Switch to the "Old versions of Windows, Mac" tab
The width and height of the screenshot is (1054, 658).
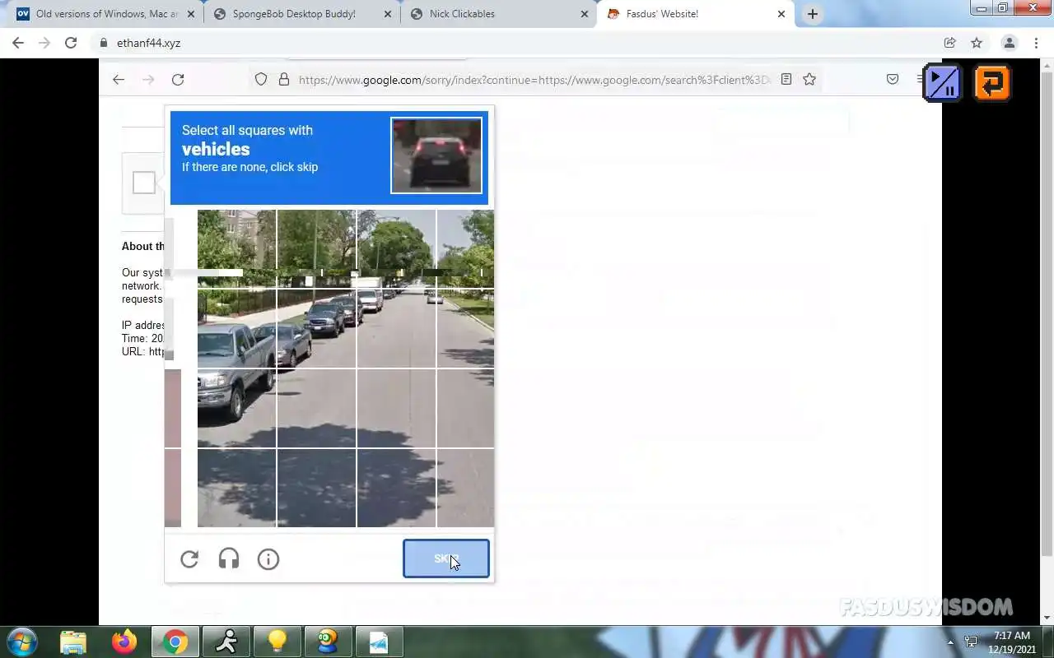click(x=106, y=14)
